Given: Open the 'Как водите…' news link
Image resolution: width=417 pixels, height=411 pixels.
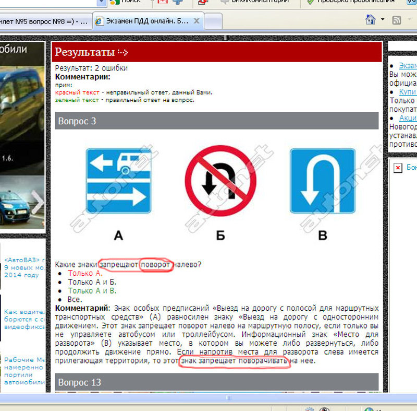Looking at the screenshot, I should (24, 319).
